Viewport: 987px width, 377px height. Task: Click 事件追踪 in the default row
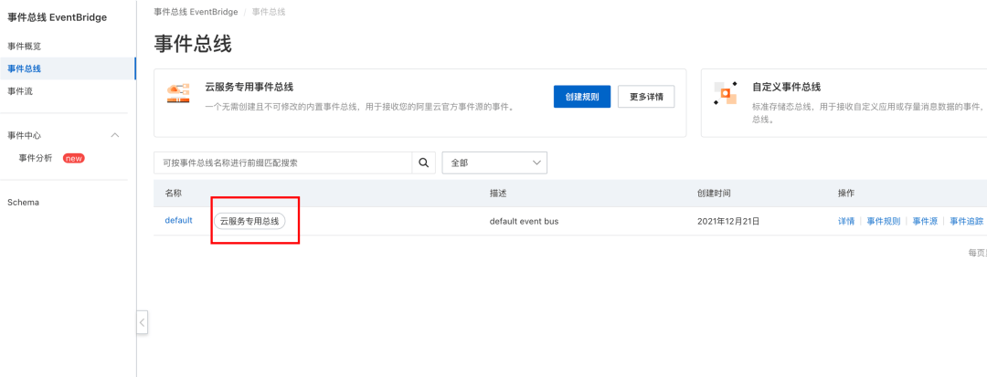tap(967, 221)
